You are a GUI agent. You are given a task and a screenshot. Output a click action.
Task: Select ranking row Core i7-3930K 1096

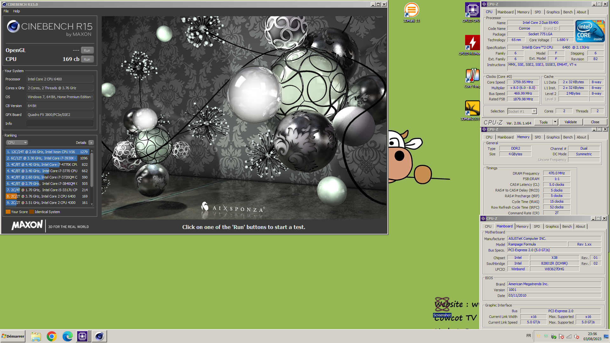click(x=47, y=158)
